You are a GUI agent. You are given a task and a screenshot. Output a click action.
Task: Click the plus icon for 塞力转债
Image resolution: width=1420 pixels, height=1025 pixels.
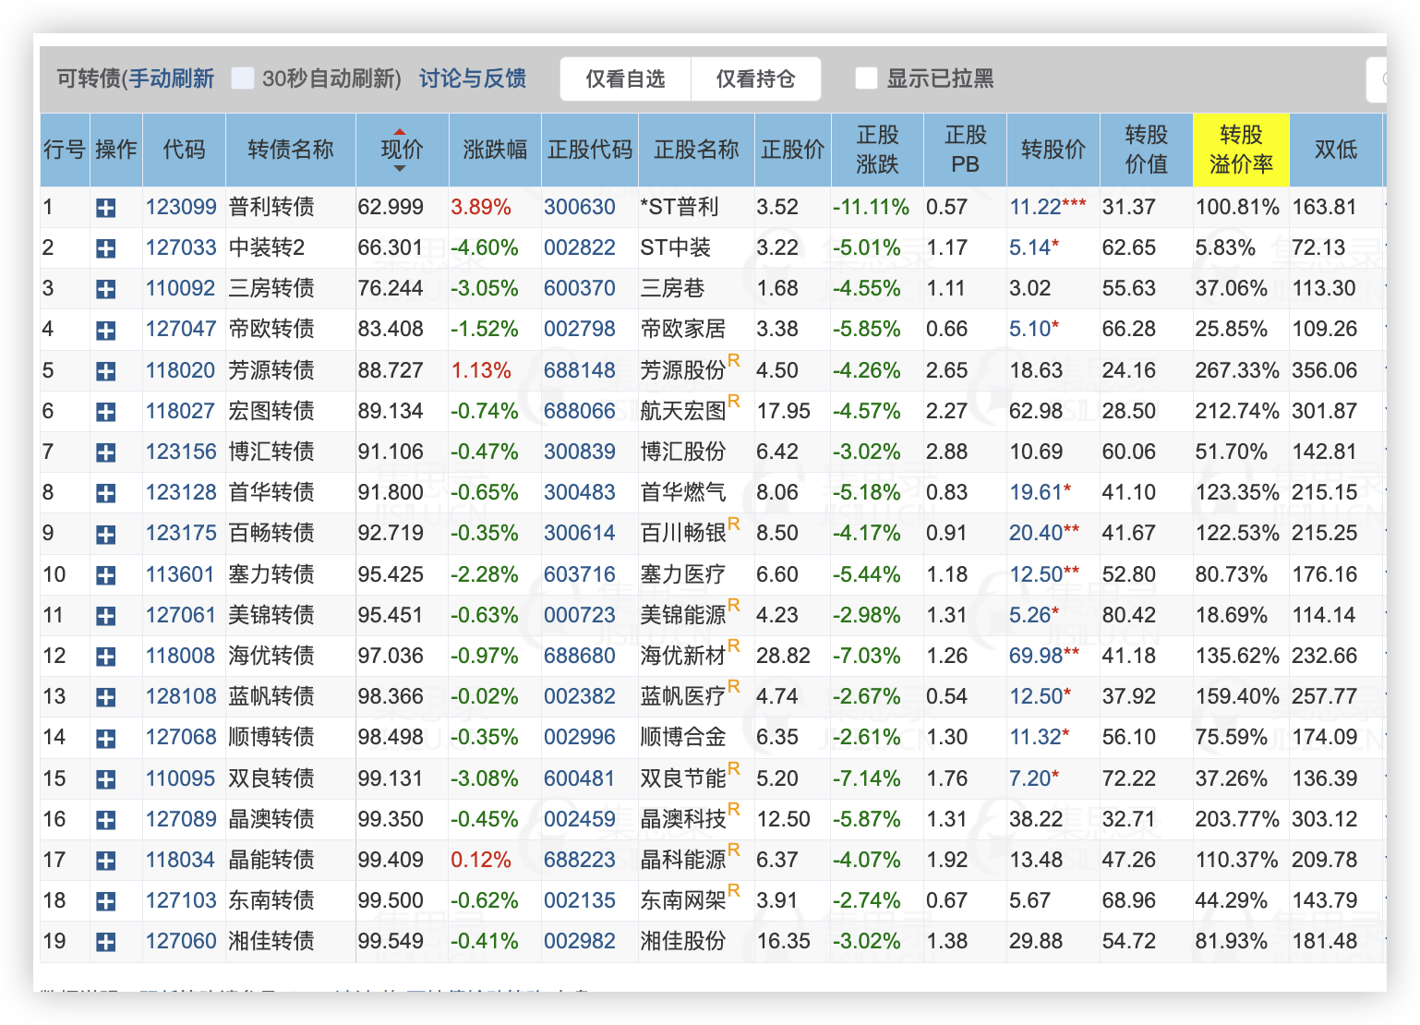pyautogui.click(x=106, y=576)
